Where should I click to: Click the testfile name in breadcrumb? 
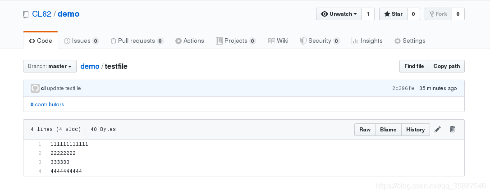(116, 66)
